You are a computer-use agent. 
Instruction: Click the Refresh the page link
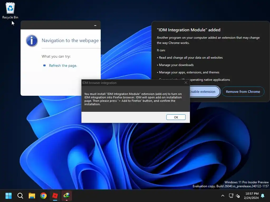pos(63,65)
